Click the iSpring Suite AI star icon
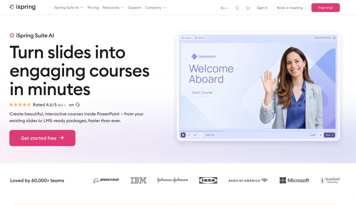356x205 pixels. (x=12, y=35)
